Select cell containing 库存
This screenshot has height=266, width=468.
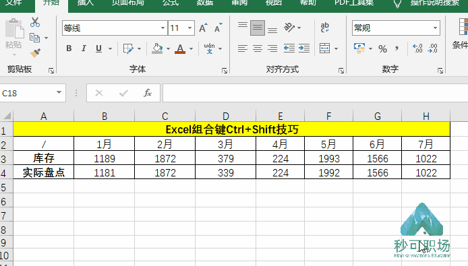(44, 158)
